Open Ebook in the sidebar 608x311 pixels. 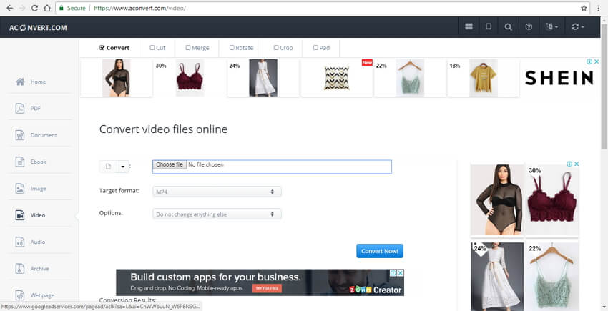click(39, 162)
